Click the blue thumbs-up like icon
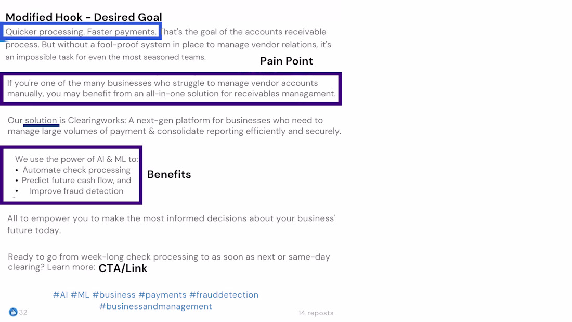The height and width of the screenshot is (322, 572). coord(13,312)
